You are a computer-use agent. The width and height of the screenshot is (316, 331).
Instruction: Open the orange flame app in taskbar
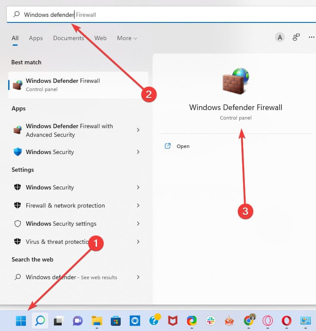coord(229,321)
